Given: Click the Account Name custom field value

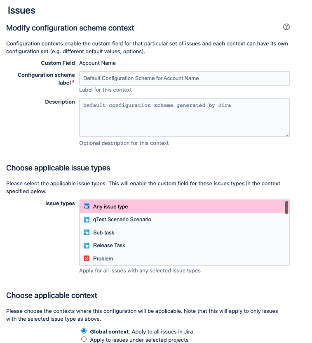Looking at the screenshot, I should 97,63.
